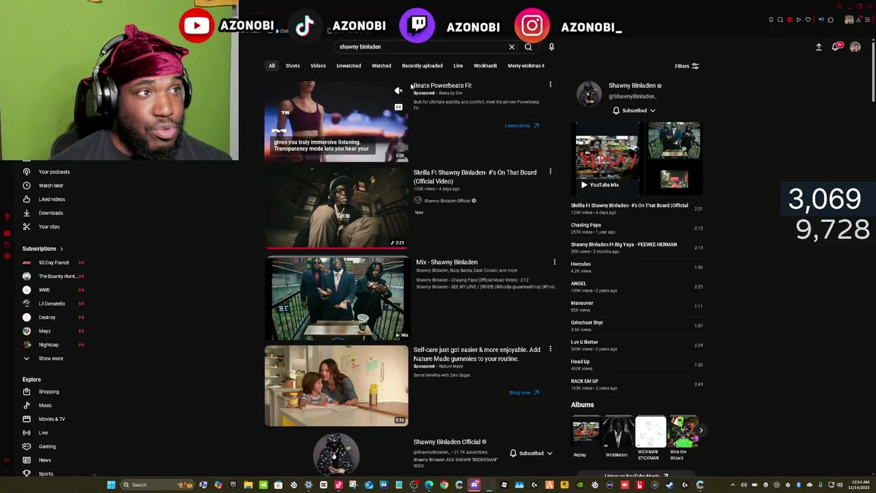Select the Unwatched filter chip
Screen dimensions: 876x493
[348, 66]
